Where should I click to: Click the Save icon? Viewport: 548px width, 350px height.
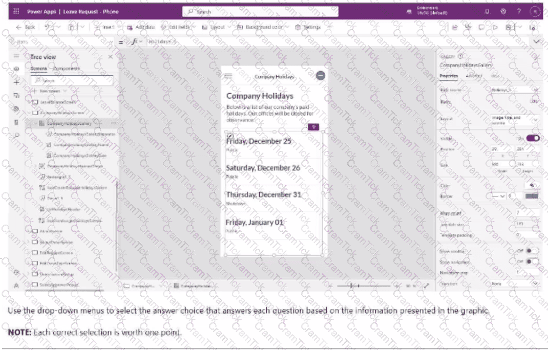pyautogui.click(x=508, y=27)
